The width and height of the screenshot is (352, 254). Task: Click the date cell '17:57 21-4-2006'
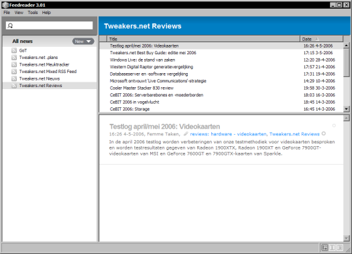[319, 67]
